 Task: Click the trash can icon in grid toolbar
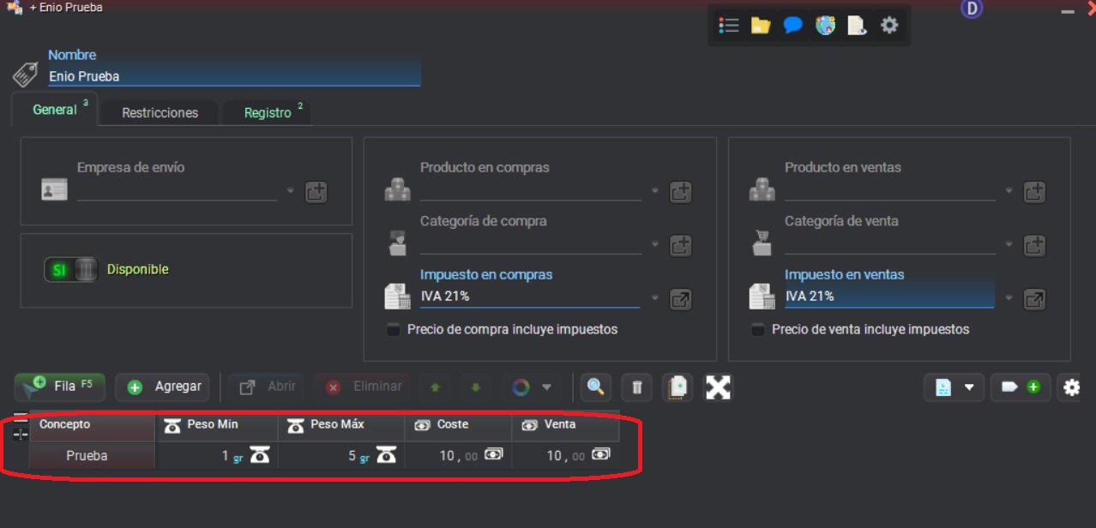pyautogui.click(x=636, y=387)
